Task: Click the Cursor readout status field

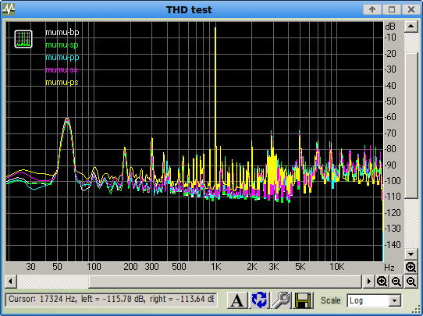Action: tap(111, 300)
